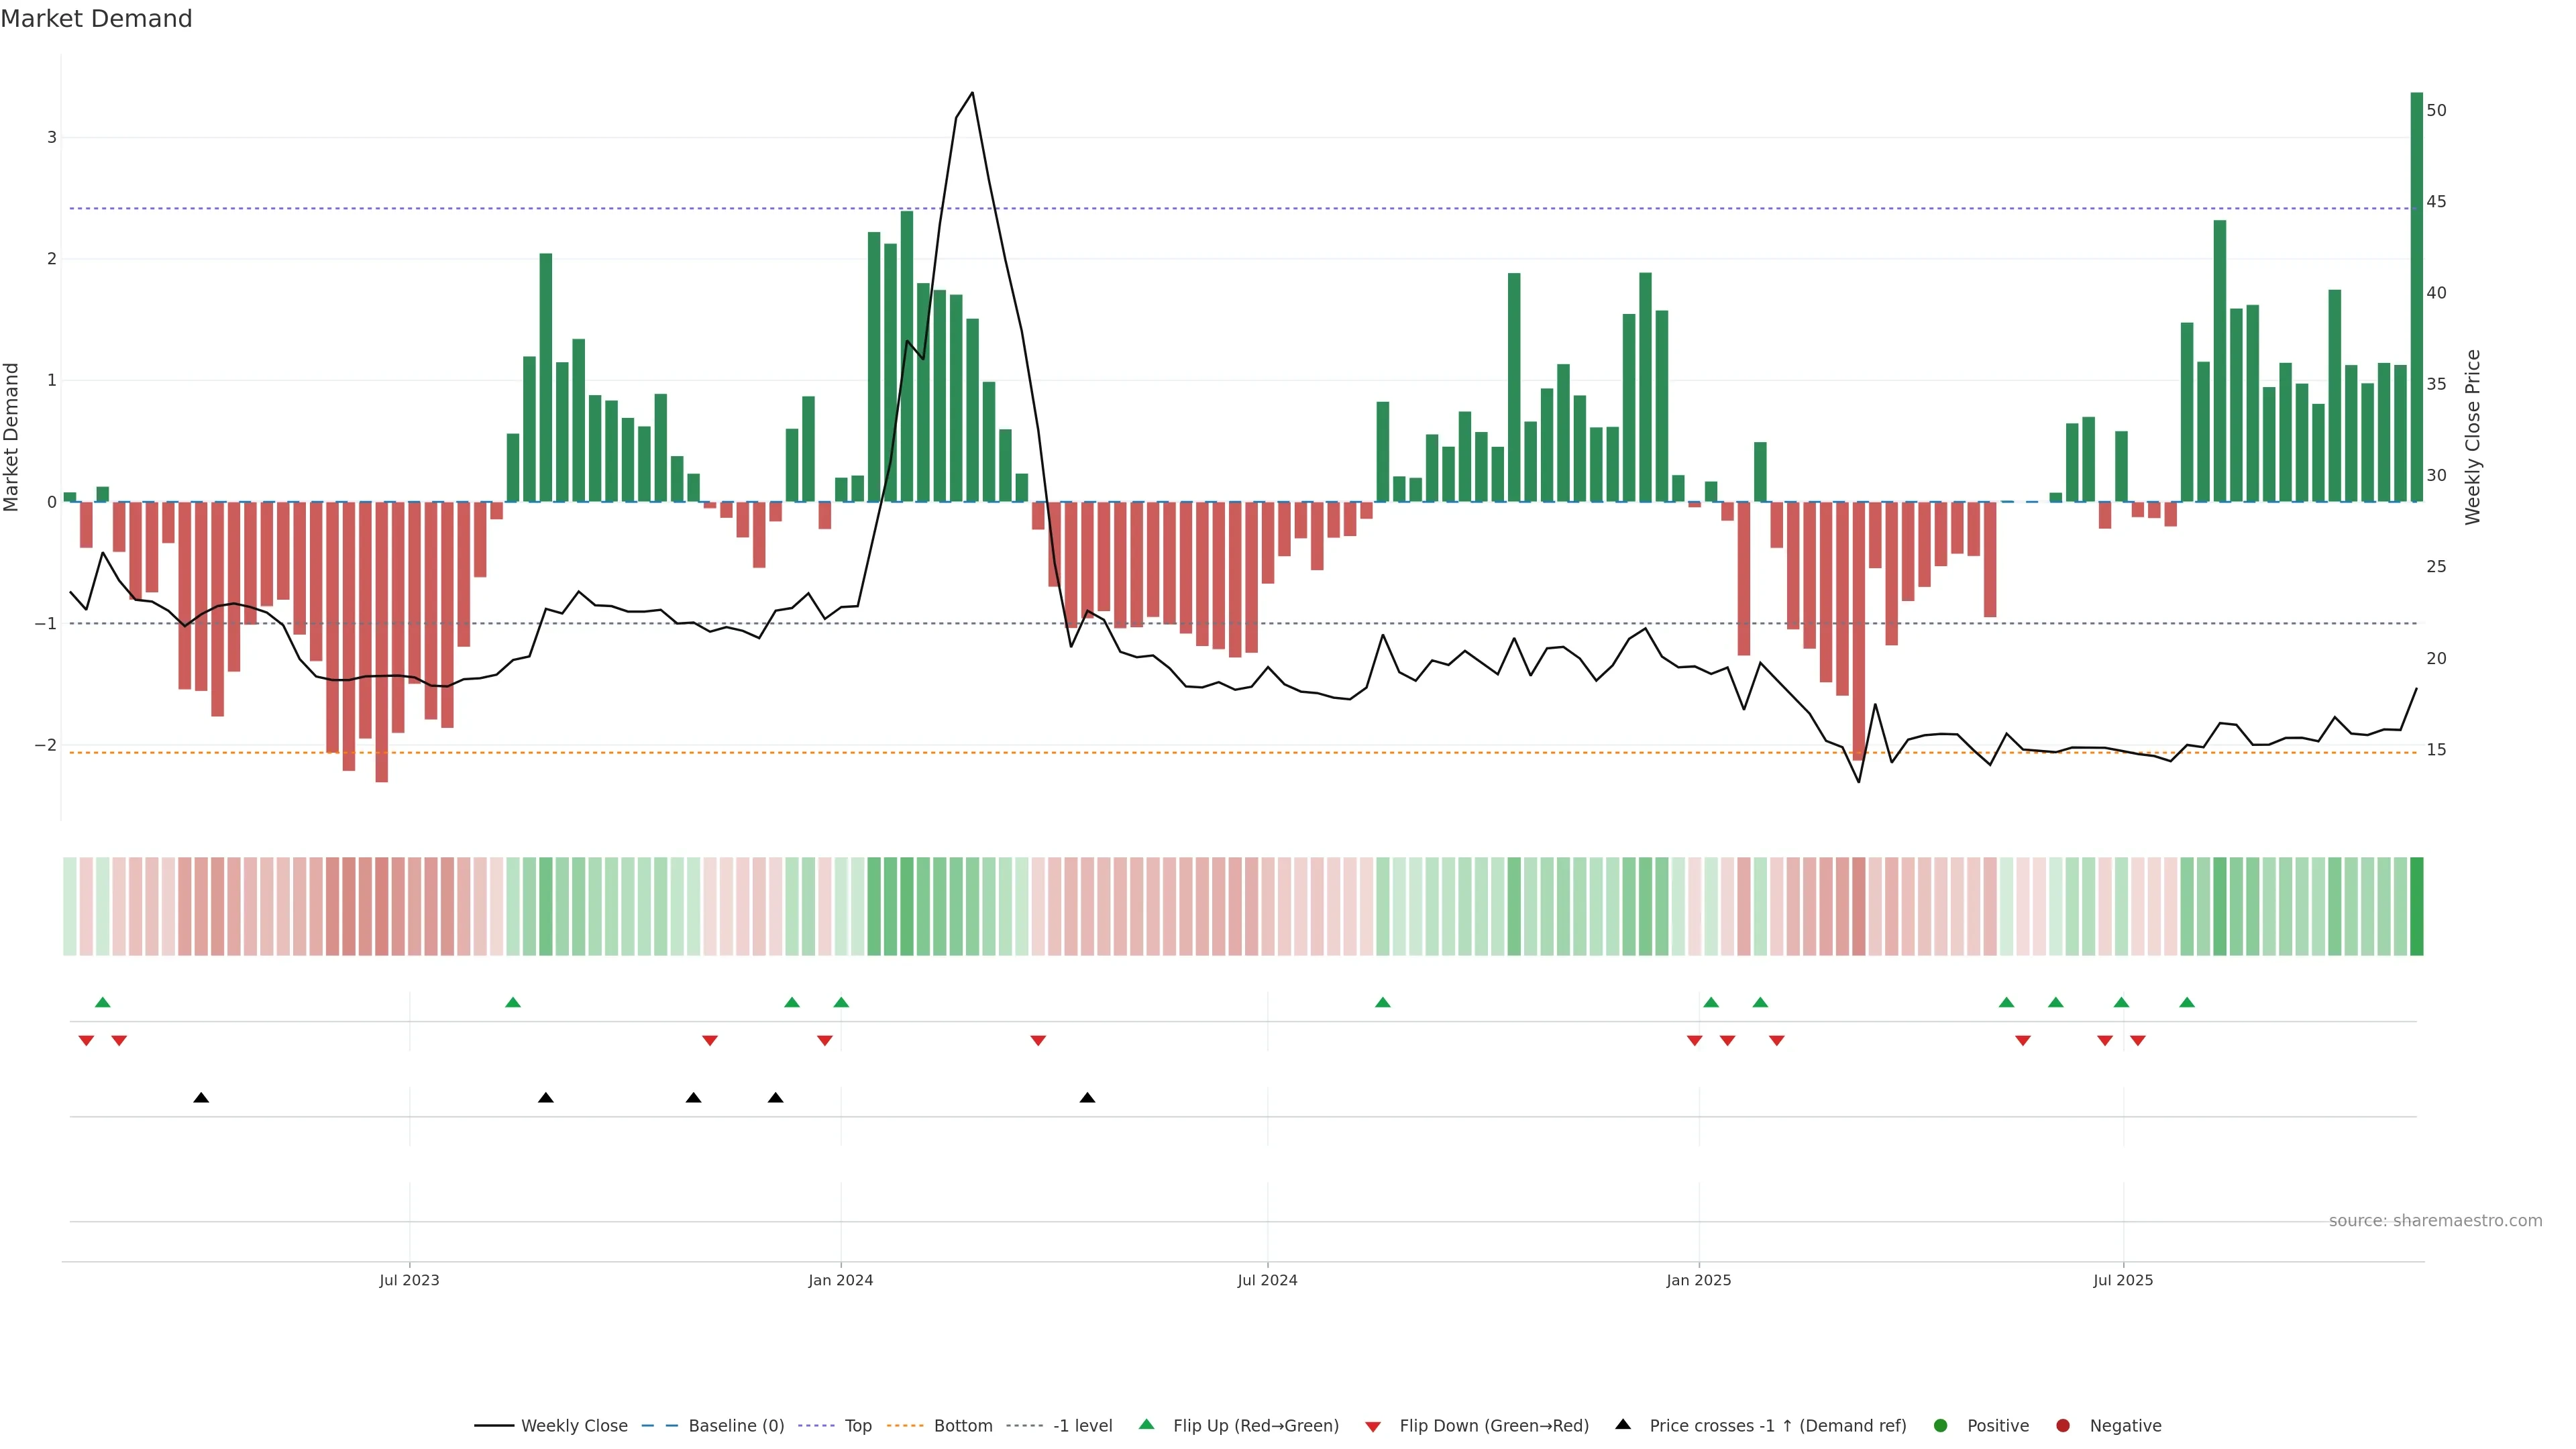Click the Market Demand chart title

tap(96, 19)
